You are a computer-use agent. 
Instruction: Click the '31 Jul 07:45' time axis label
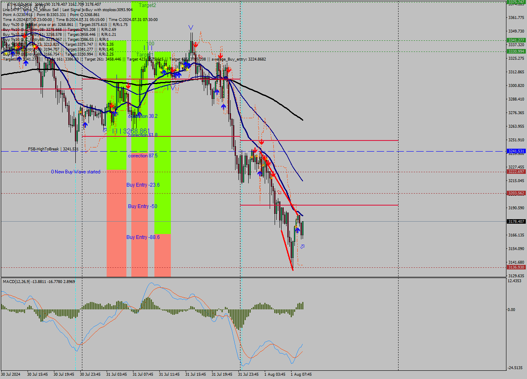[143, 374]
